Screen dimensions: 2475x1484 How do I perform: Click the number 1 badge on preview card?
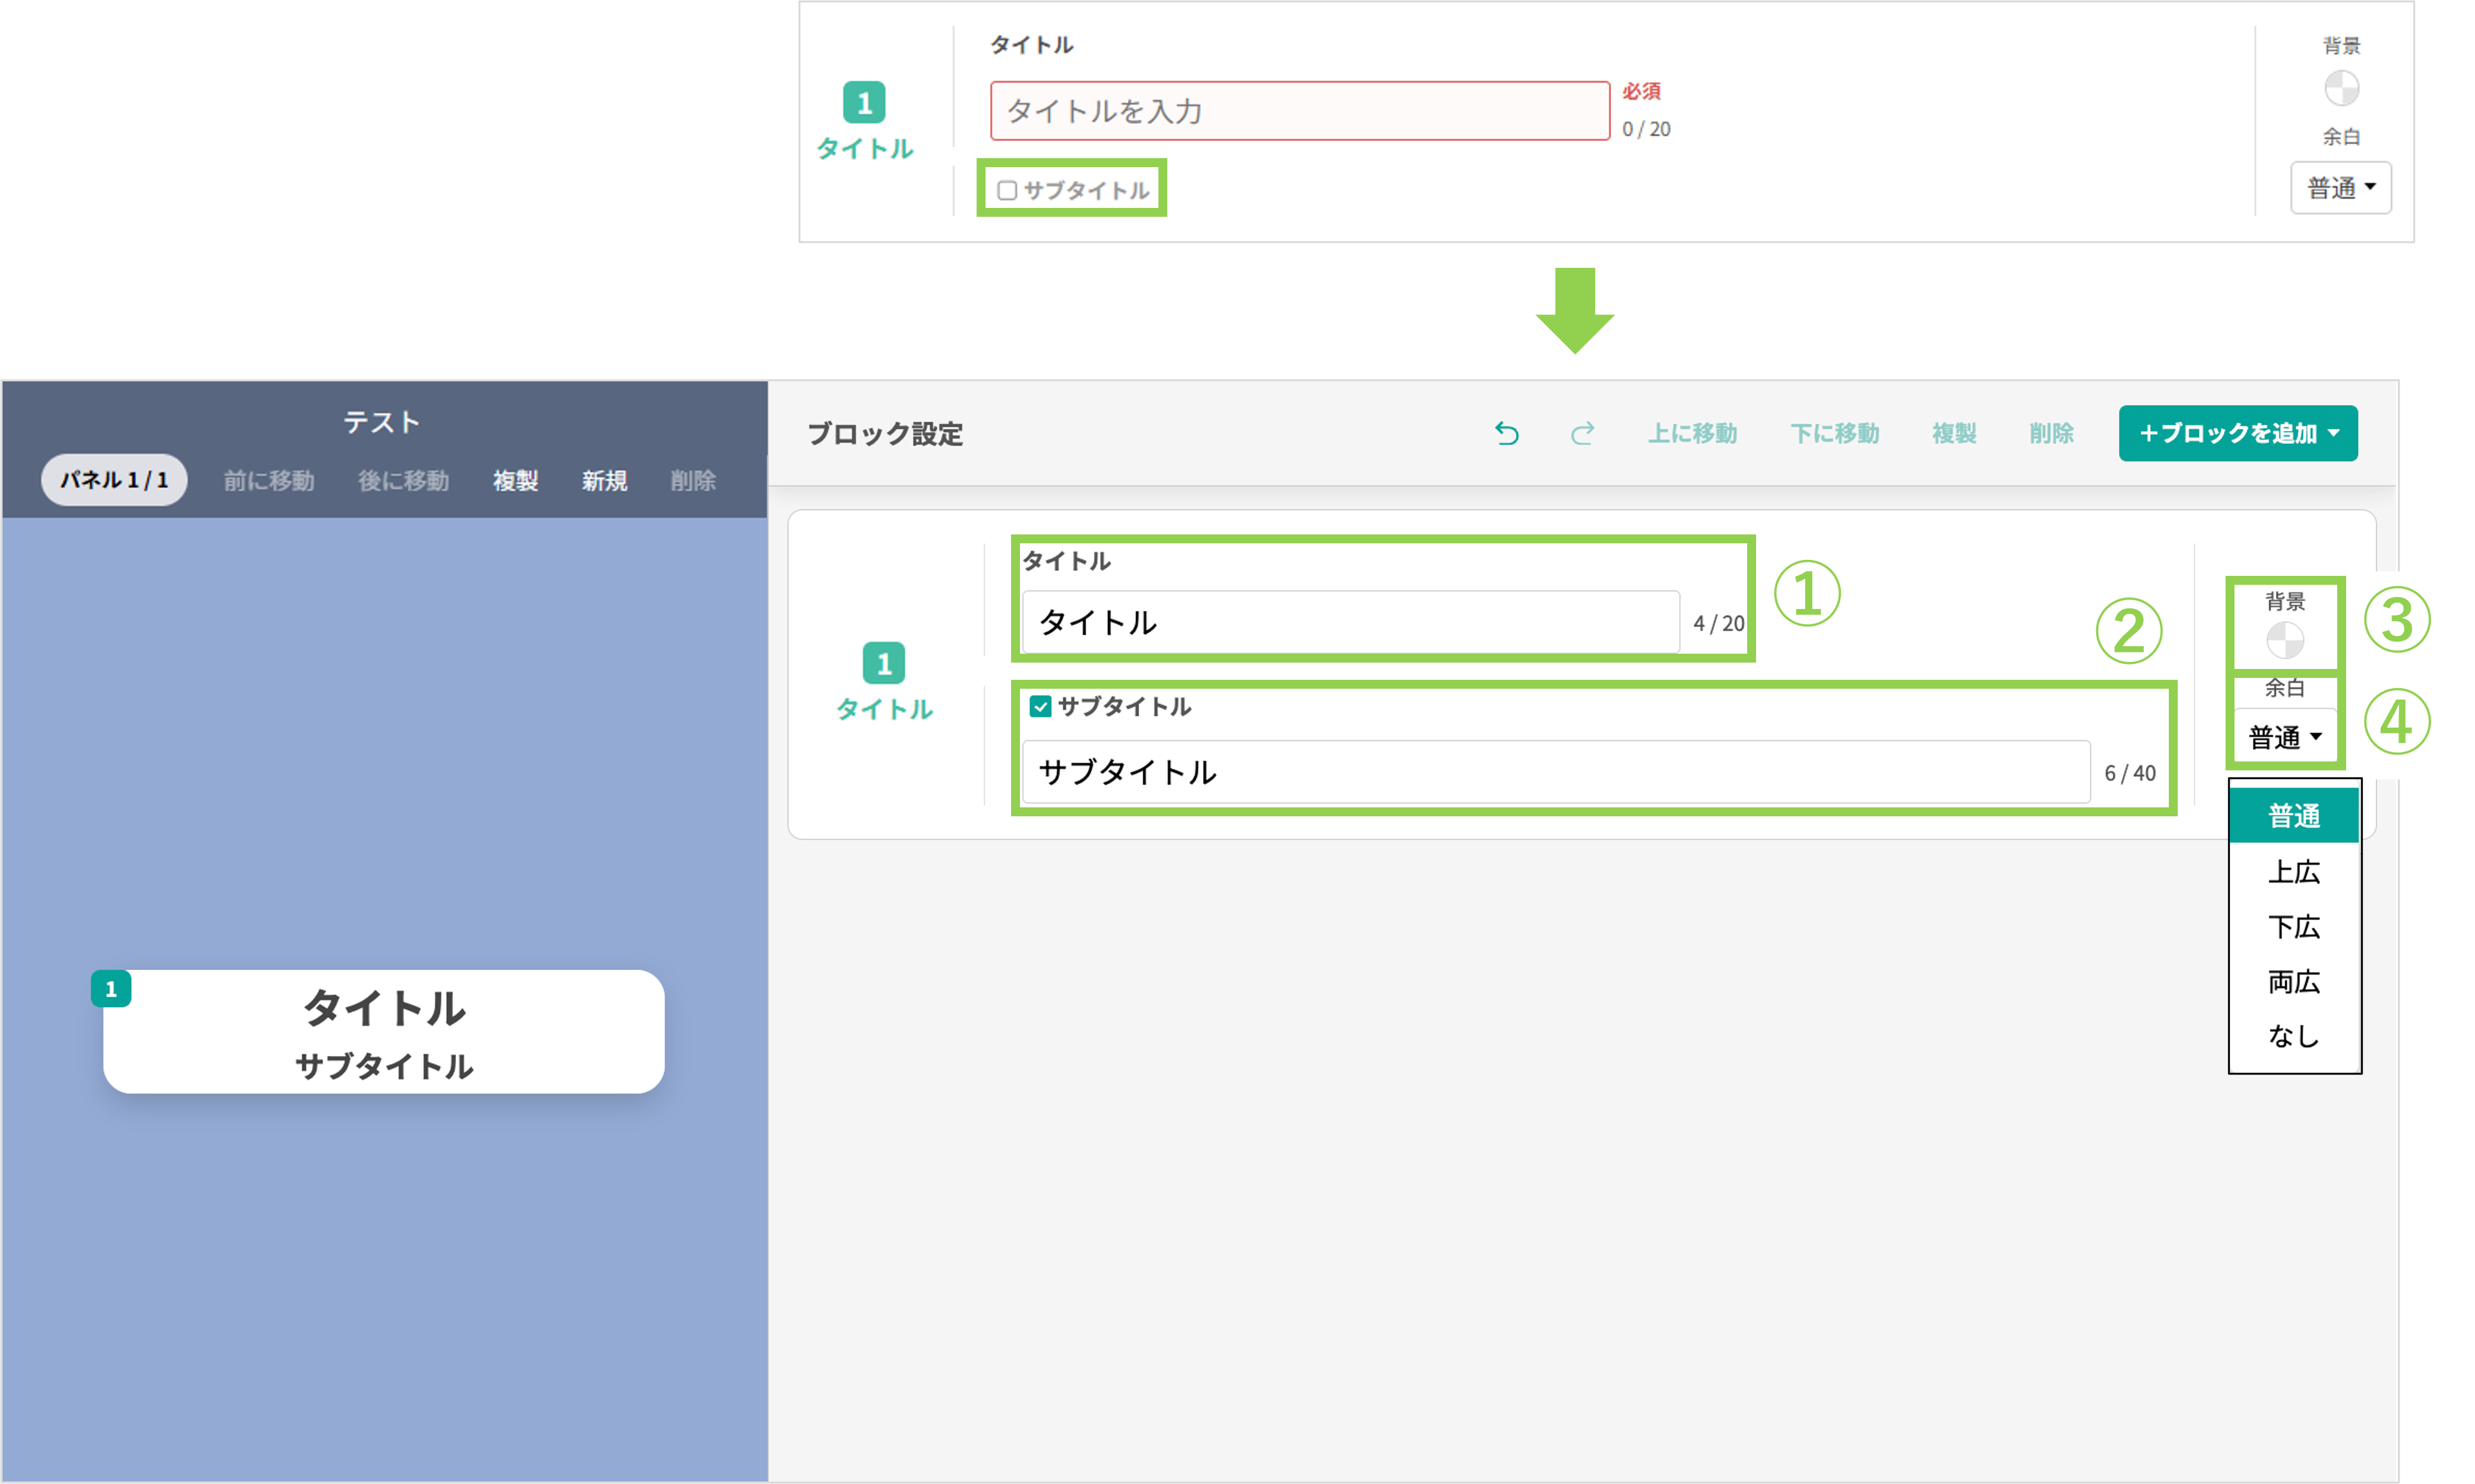(111, 989)
